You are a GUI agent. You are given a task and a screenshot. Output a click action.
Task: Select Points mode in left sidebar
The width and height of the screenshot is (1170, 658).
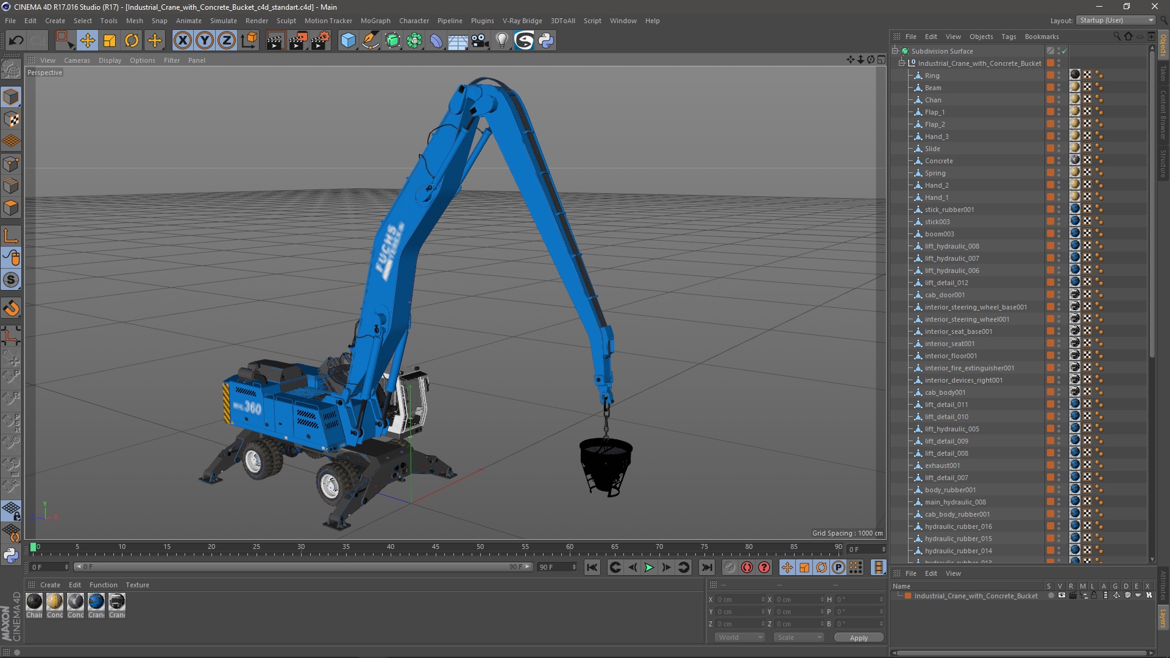[x=11, y=164]
